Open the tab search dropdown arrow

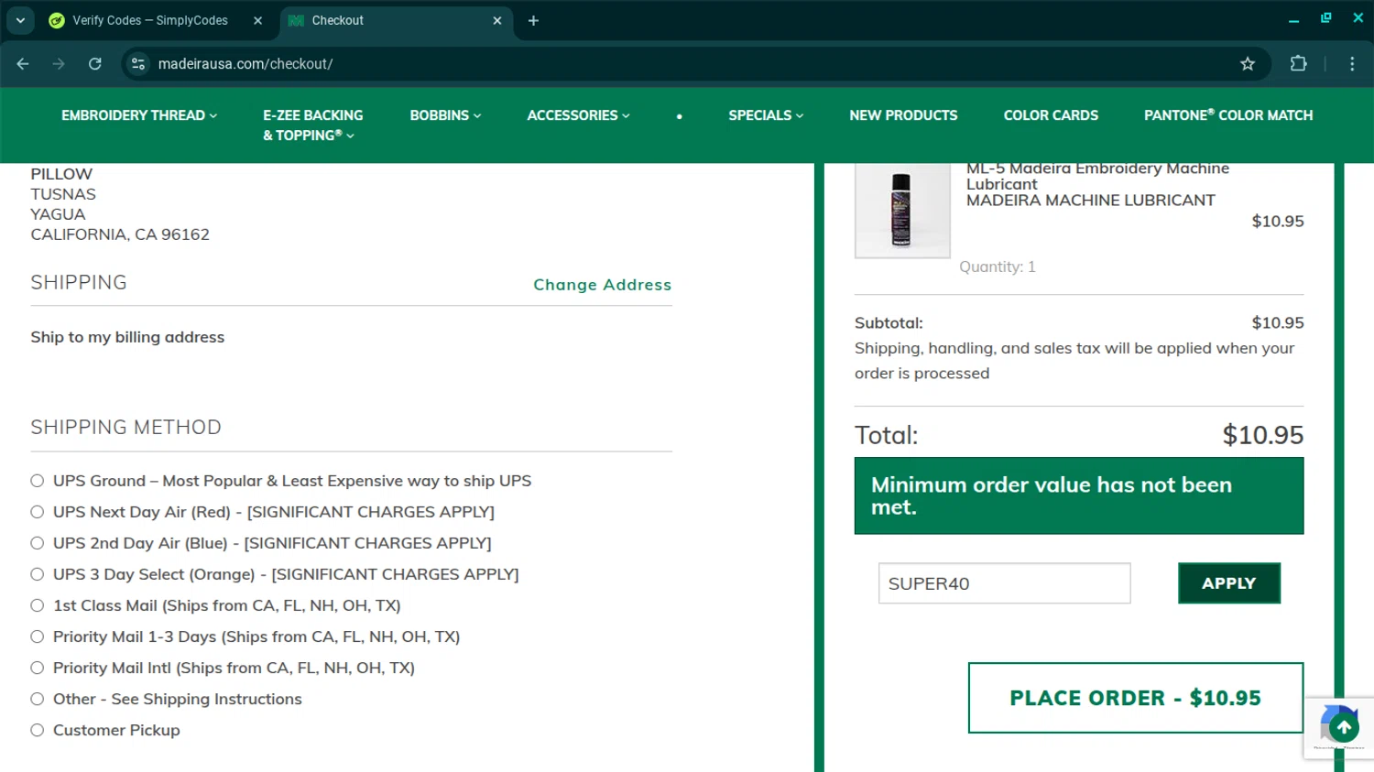(x=20, y=20)
